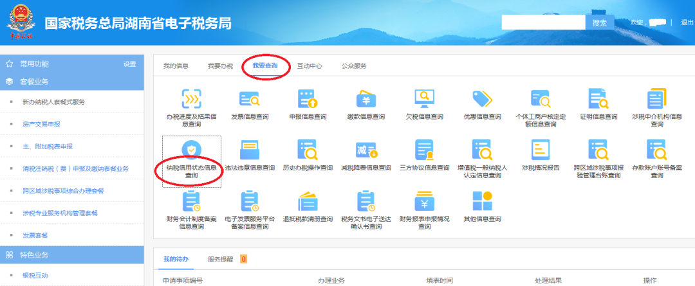Click the 特色业务 grid icon
Image resolution: width=695 pixels, height=286 pixels.
[x=9, y=255]
